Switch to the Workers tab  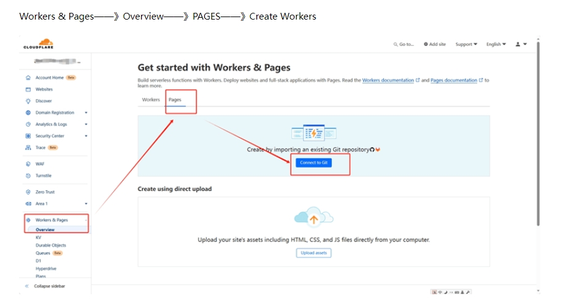coord(151,100)
